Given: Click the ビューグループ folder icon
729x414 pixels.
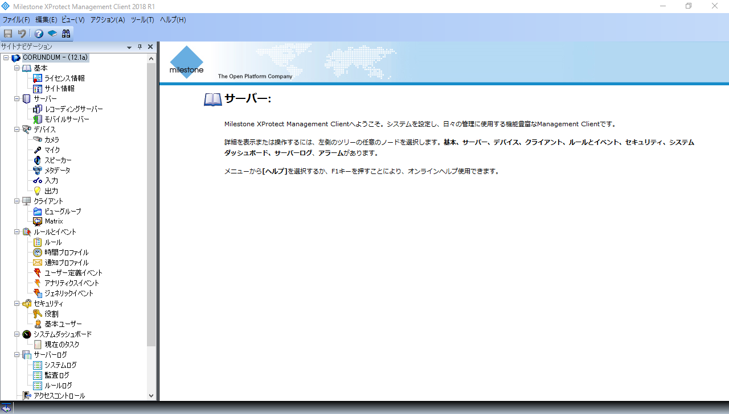Looking at the screenshot, I should coord(38,212).
